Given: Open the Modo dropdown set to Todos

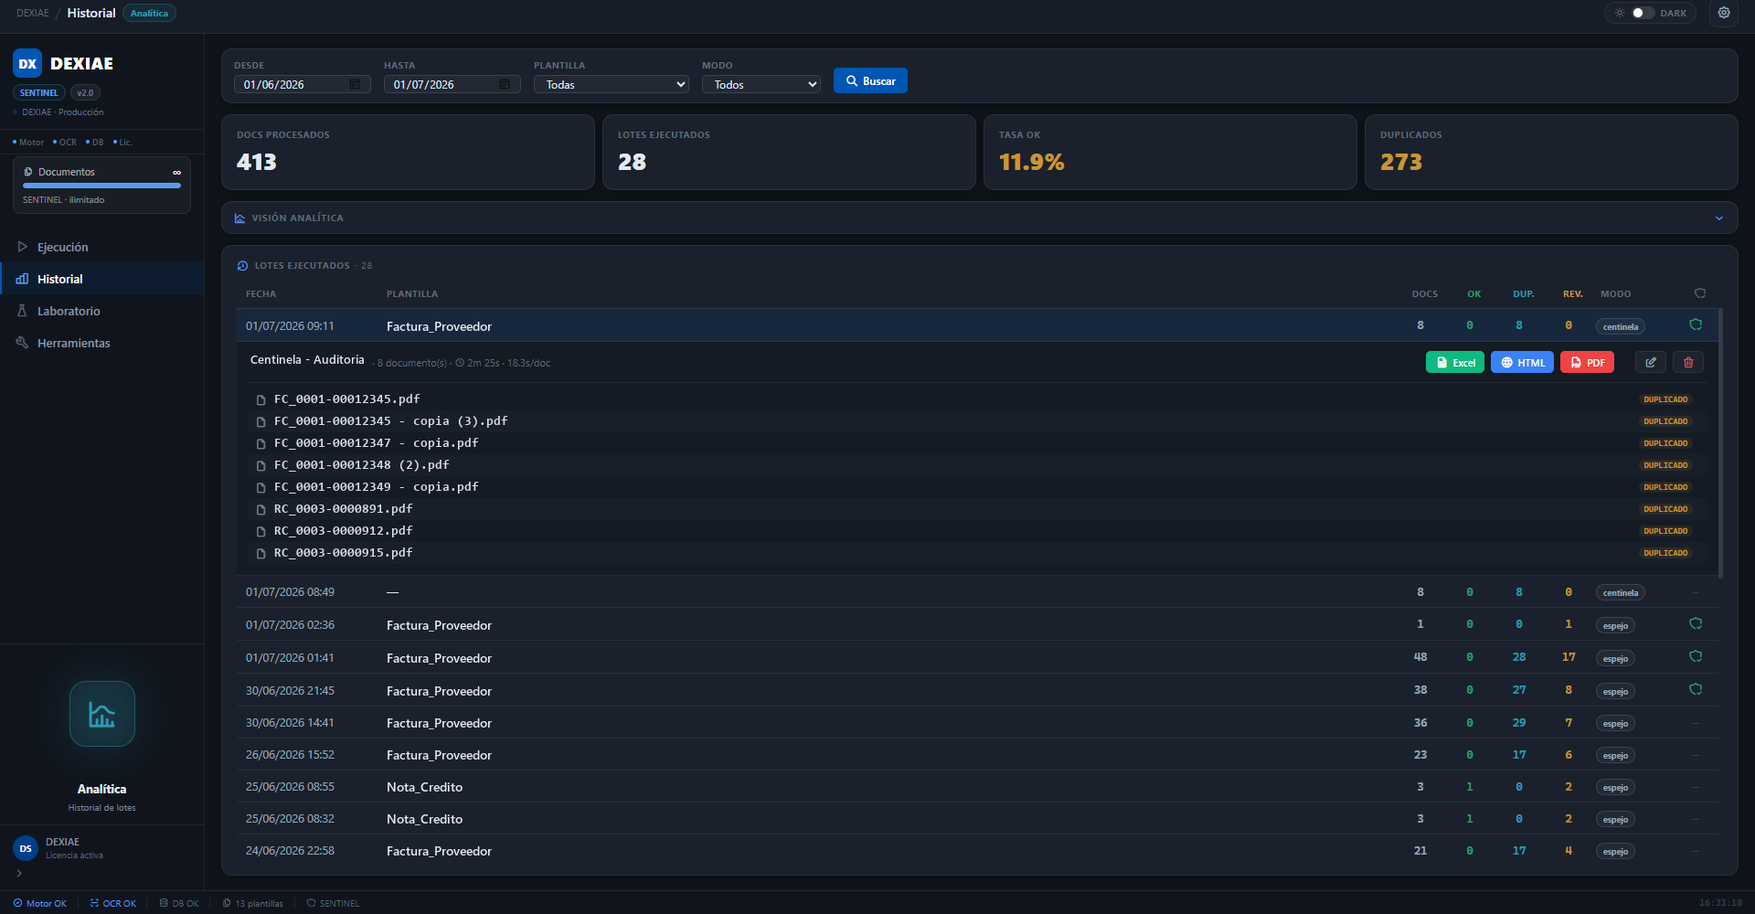Looking at the screenshot, I should [761, 84].
